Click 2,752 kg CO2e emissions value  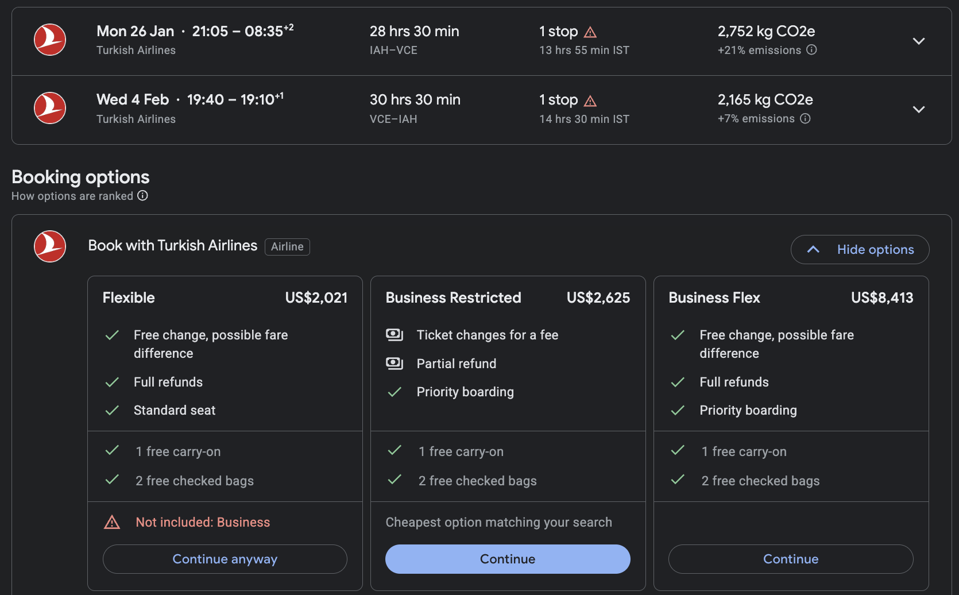(766, 31)
